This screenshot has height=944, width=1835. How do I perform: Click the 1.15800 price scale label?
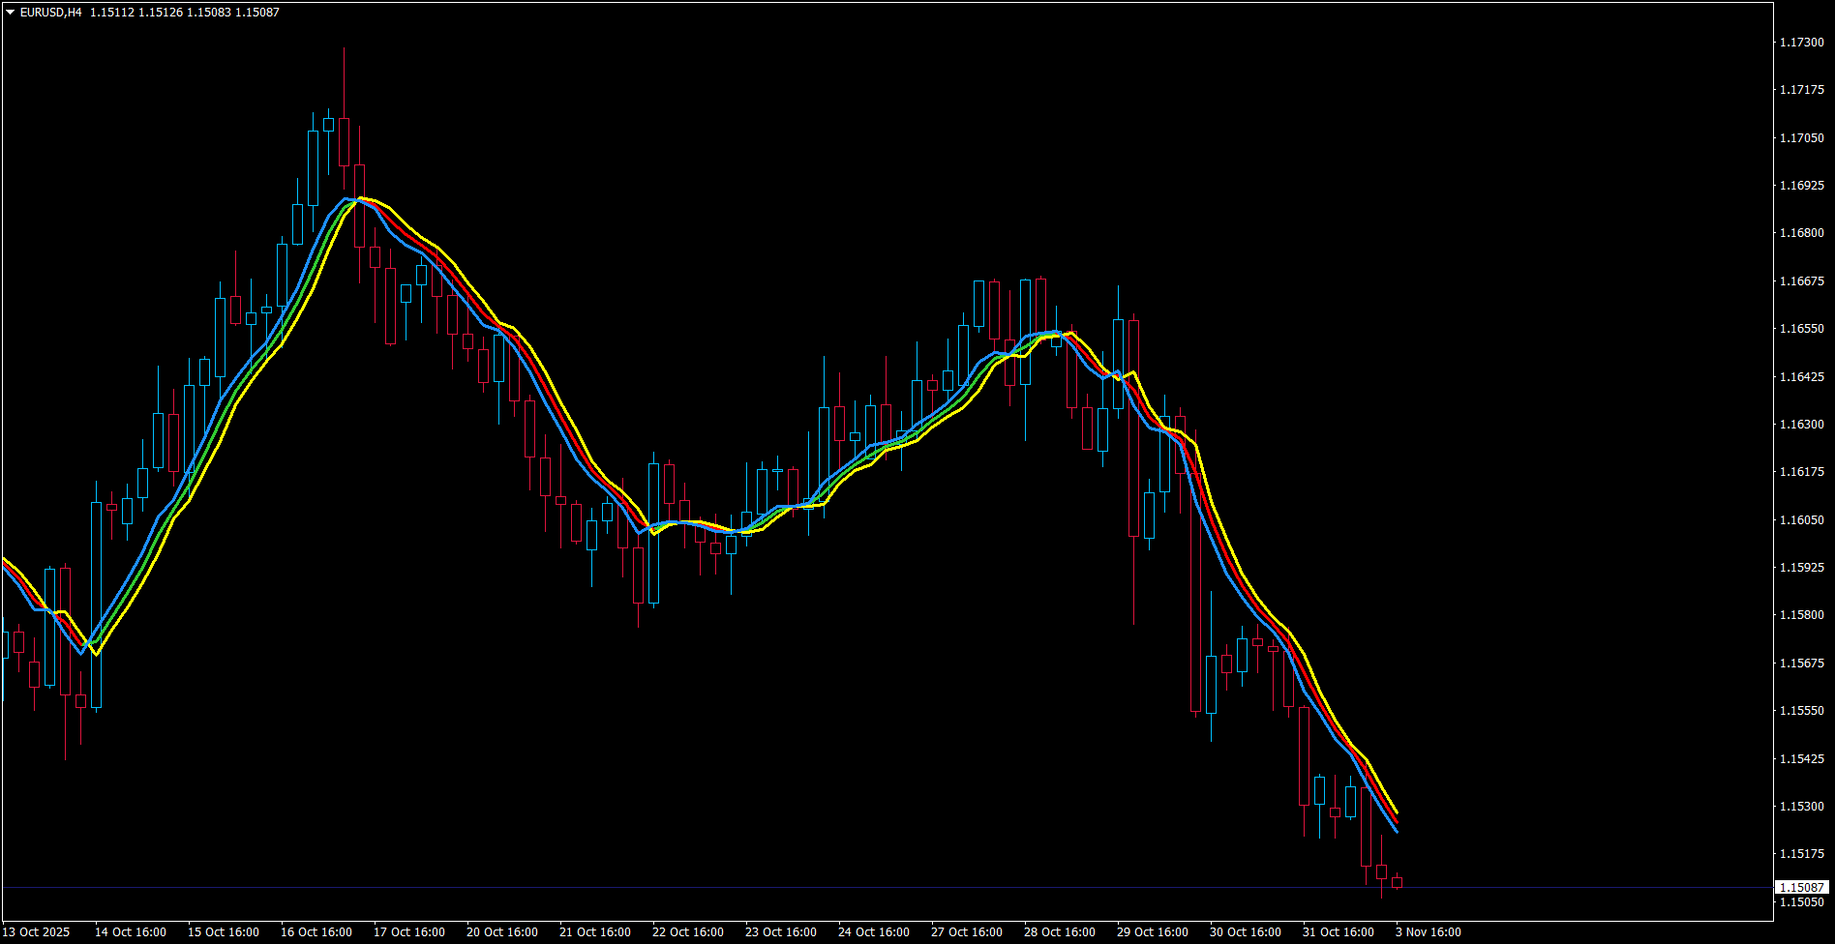point(1802,615)
